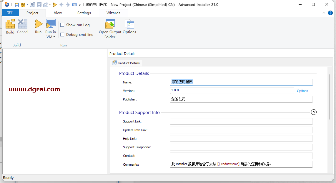This screenshot has width=336, height=183.
Task: Switch to the Project ribbon tab
Action: tap(32, 13)
